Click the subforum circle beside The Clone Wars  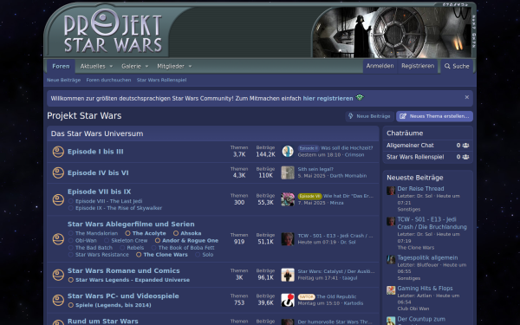click(x=139, y=255)
